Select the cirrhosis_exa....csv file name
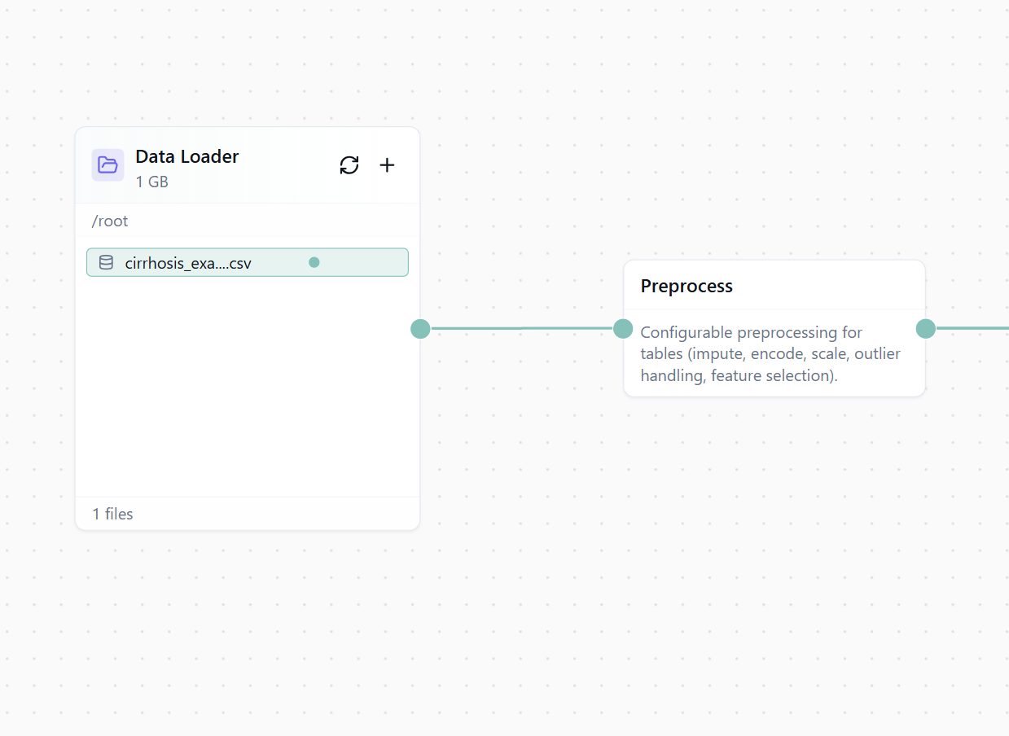 (188, 263)
